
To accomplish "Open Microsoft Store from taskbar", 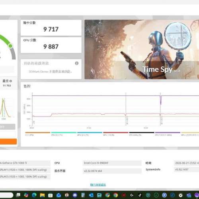I will pyautogui.click(x=51, y=195).
